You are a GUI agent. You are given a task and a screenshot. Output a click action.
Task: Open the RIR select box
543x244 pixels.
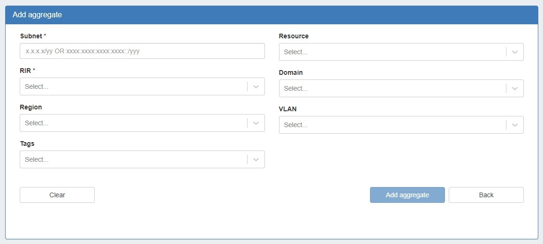point(134,86)
